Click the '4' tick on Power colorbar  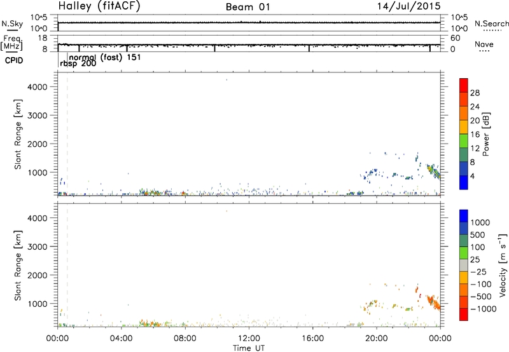[x=472, y=176]
